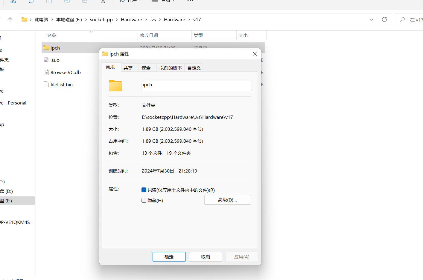Sort by the 修改日期 column header
Screen dimensions: 423x280
click(149, 35)
